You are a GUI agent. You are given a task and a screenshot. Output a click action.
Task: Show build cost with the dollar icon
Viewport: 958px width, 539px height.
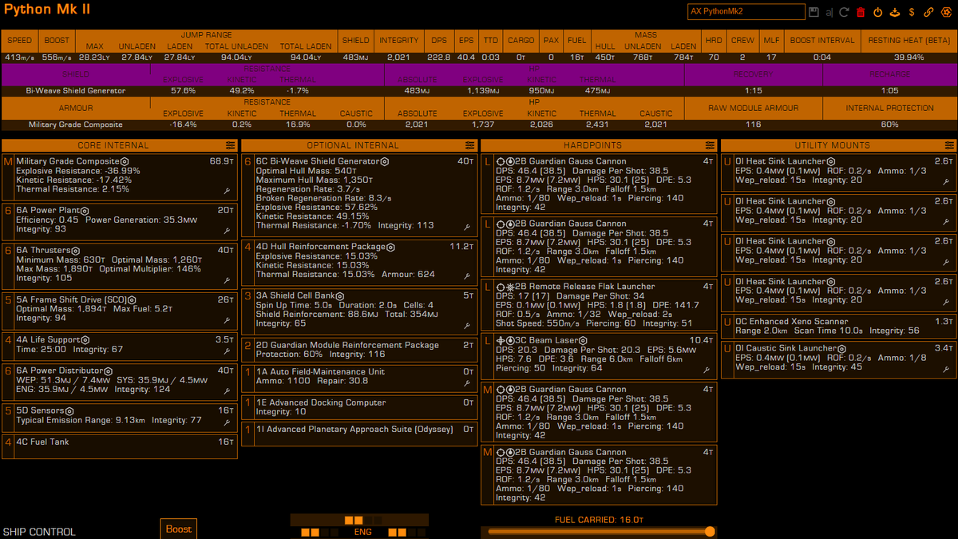pyautogui.click(x=912, y=12)
